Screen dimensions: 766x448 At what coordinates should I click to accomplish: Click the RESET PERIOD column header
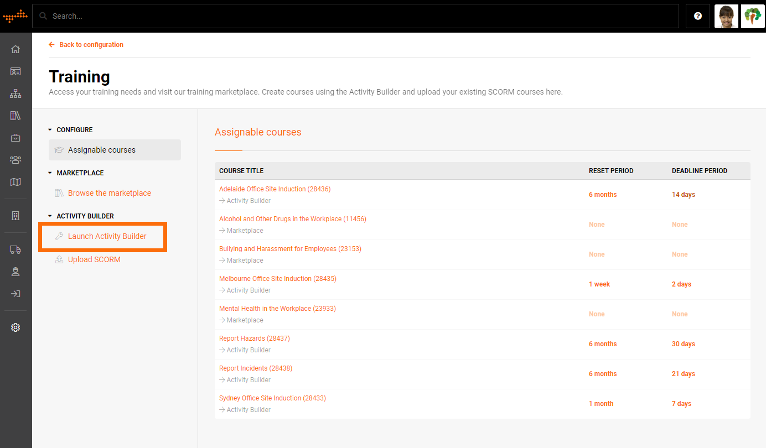[x=611, y=171]
